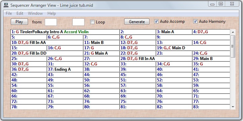This screenshot has height=121, width=243.
Task: Select measure 14 C,G cell
Action: point(211,43)
